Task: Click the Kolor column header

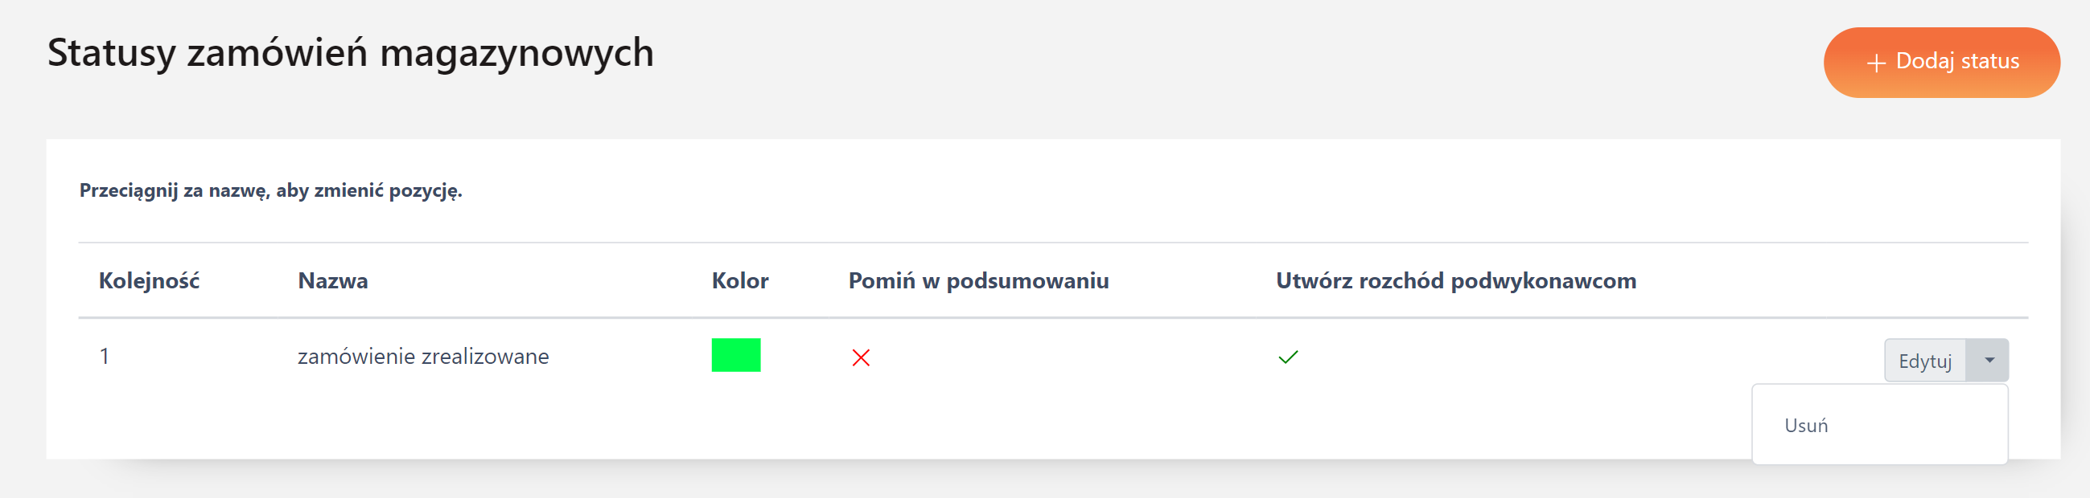Action: pos(739,281)
